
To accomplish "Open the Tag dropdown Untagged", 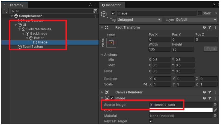I will tap(139, 20).
